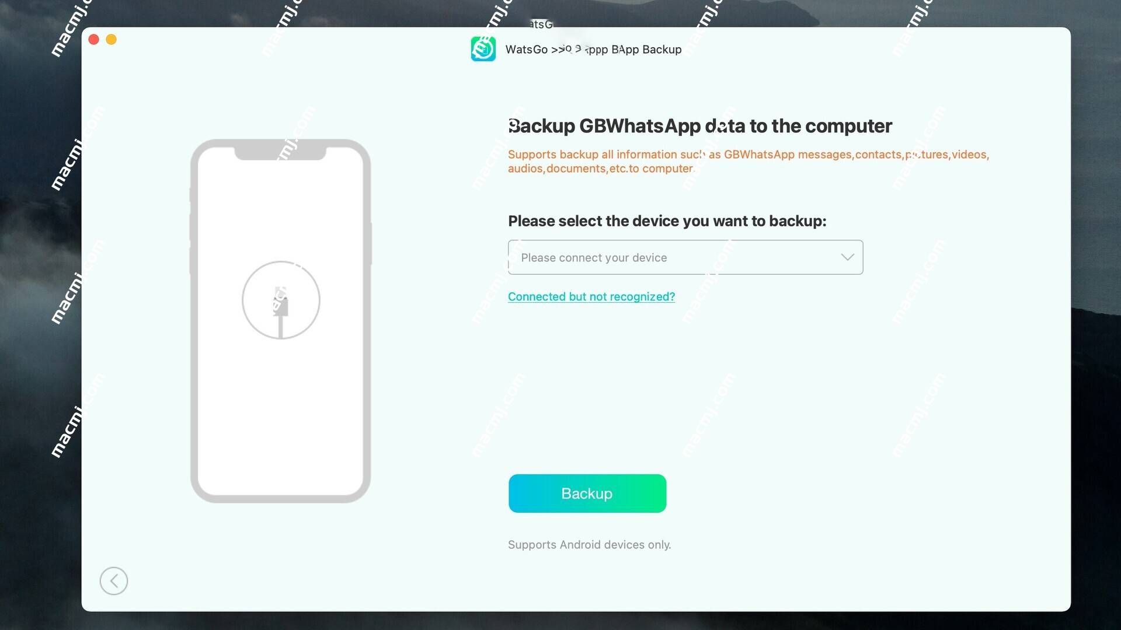This screenshot has width=1121, height=630.
Task: Click the yellow minimize window button
Action: pos(110,39)
